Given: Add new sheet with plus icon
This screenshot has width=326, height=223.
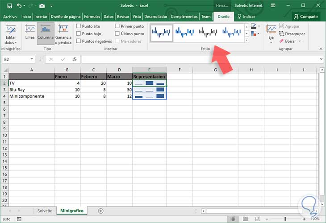Looking at the screenshot, I should 100,211.
